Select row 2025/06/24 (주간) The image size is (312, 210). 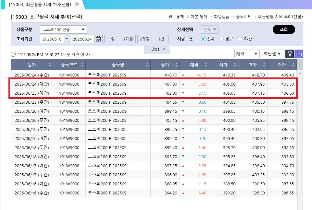point(154,75)
